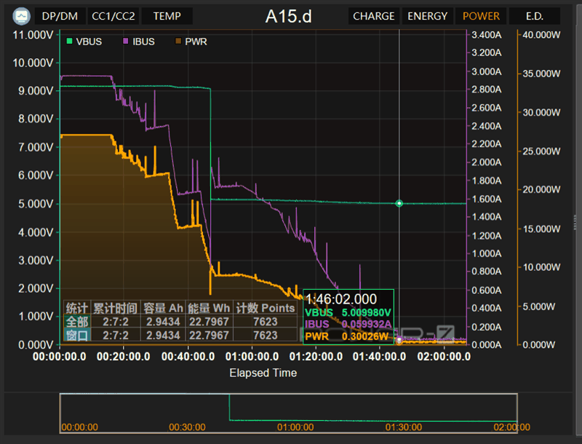Toggle VBUS series via green legend square

70,41
